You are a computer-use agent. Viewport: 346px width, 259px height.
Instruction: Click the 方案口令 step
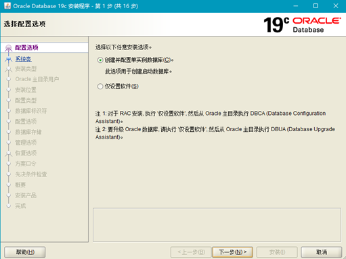(26, 164)
